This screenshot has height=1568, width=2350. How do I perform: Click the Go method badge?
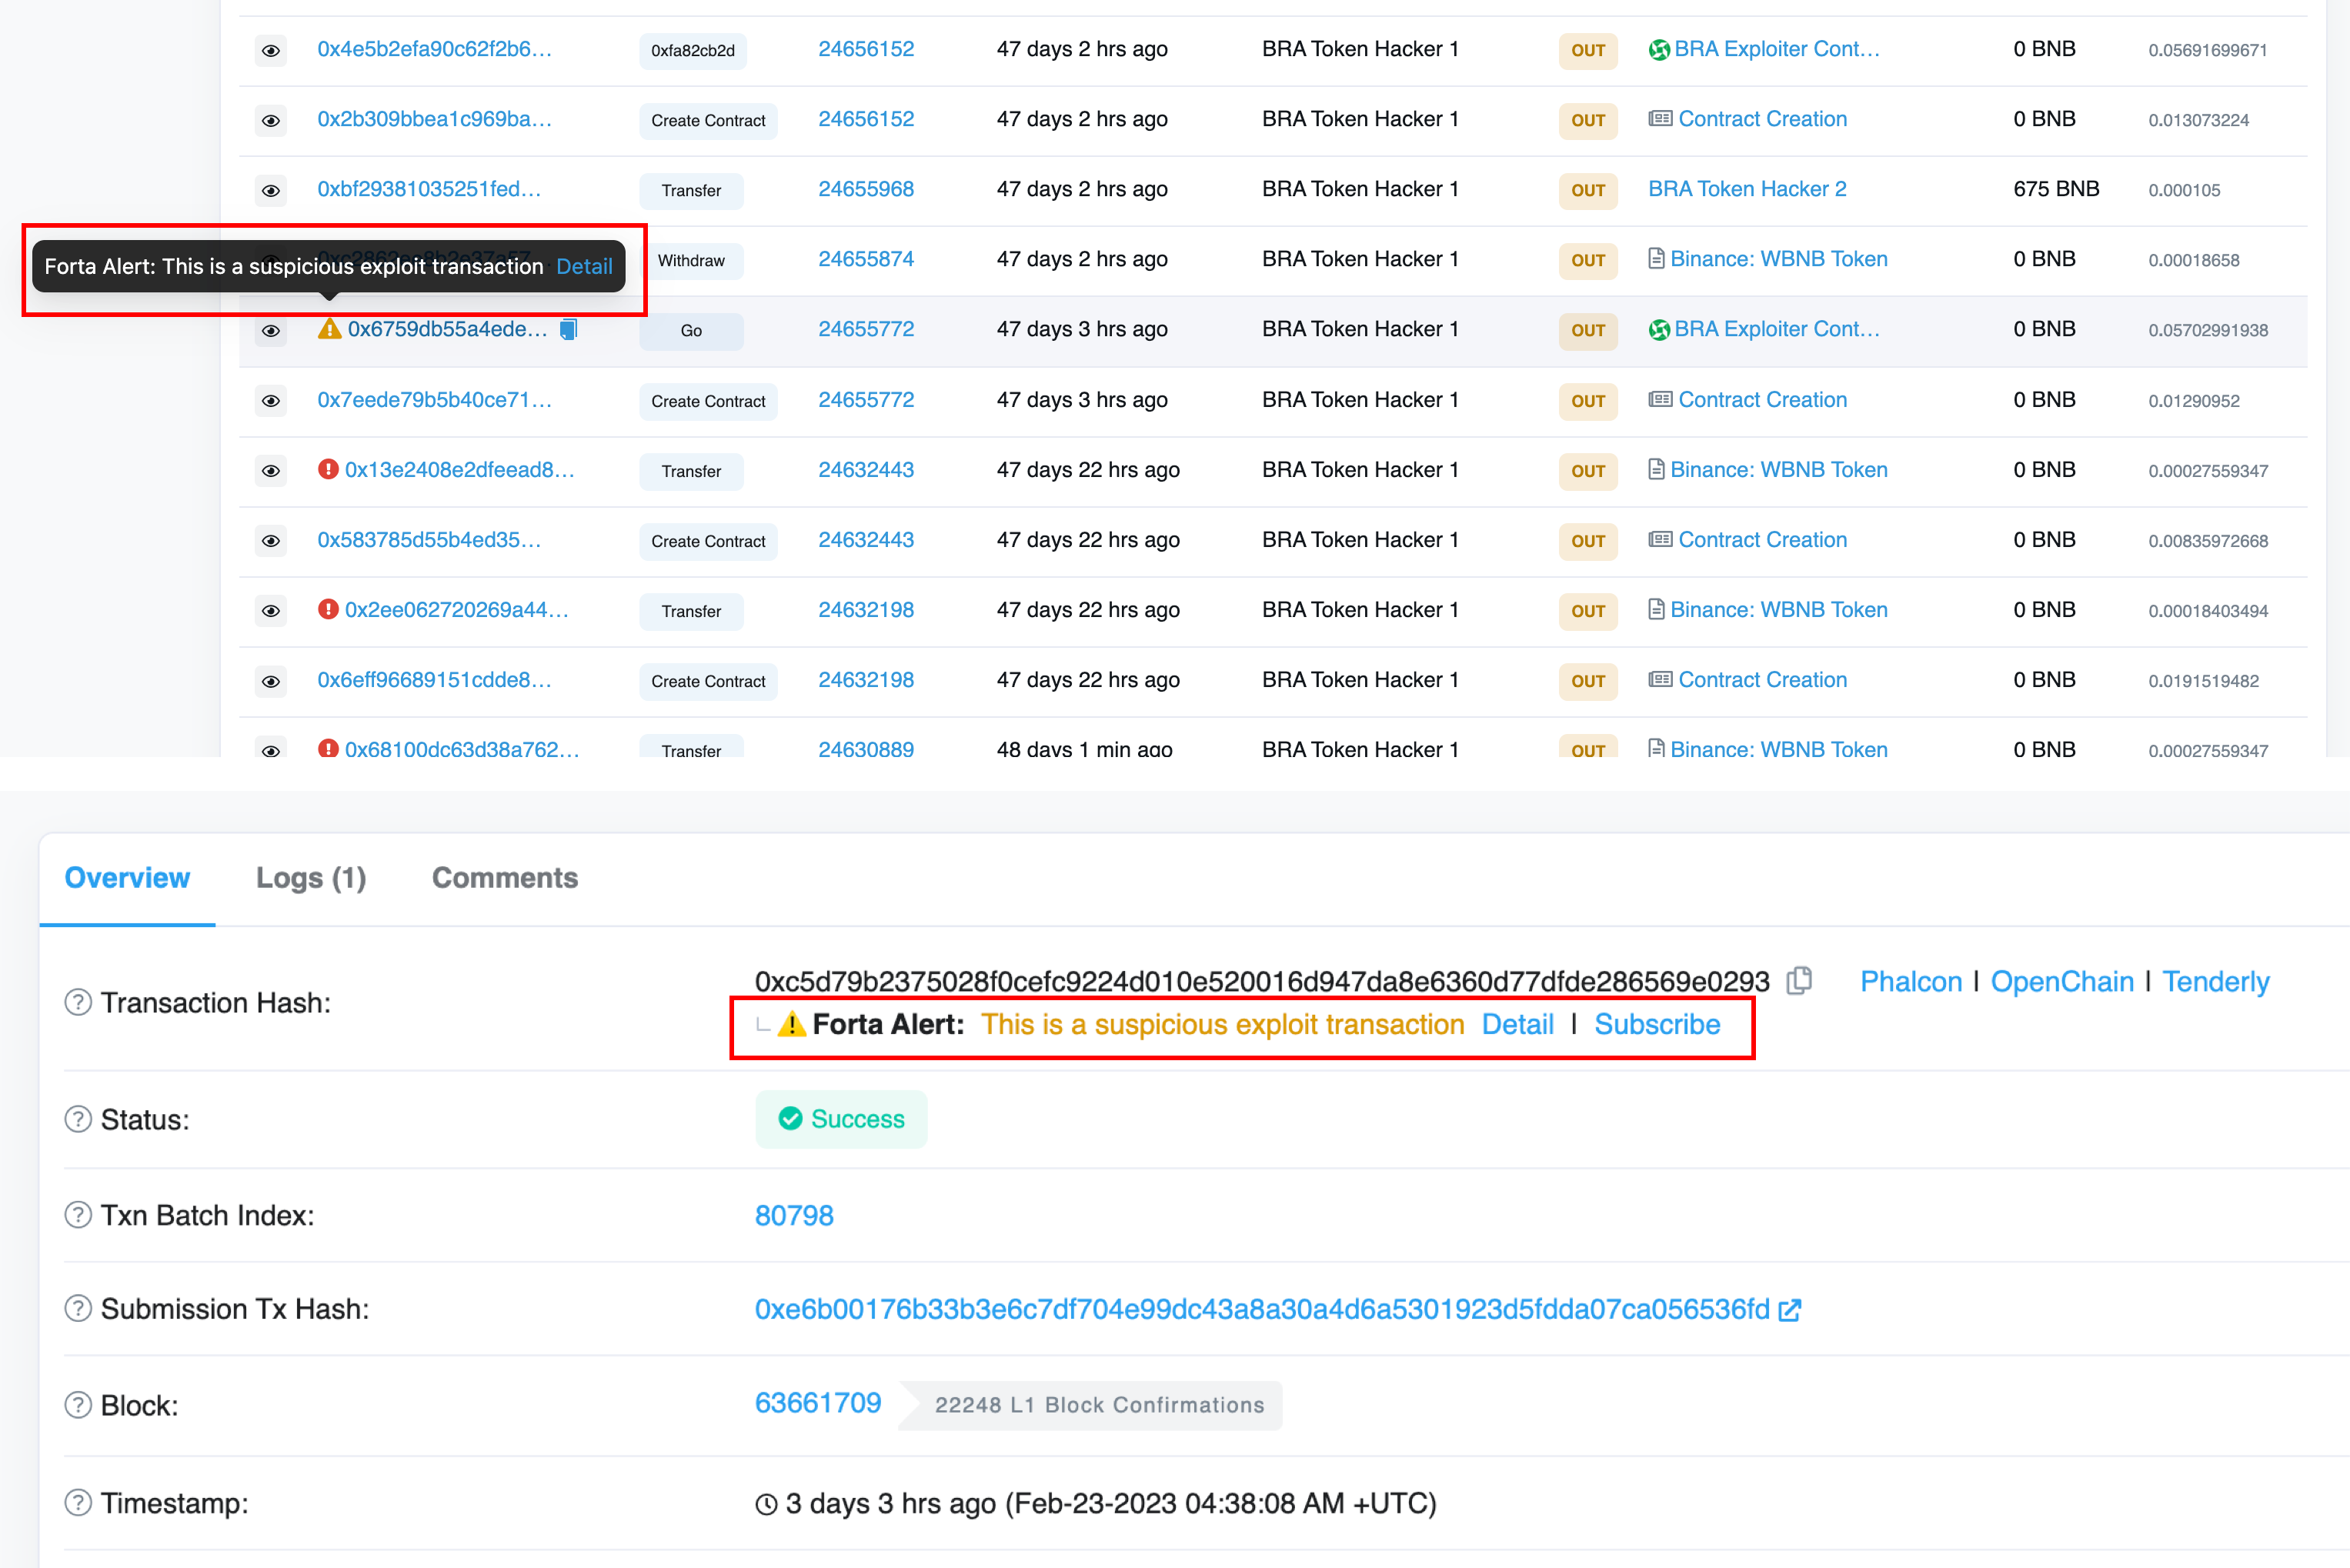(x=691, y=331)
